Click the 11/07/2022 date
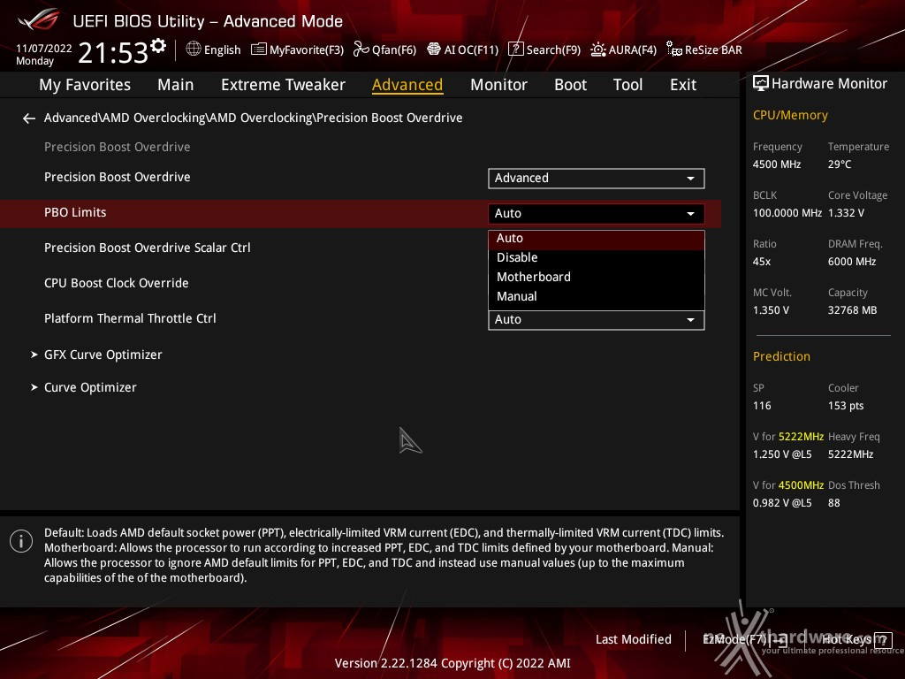This screenshot has width=905, height=679. coord(44,49)
